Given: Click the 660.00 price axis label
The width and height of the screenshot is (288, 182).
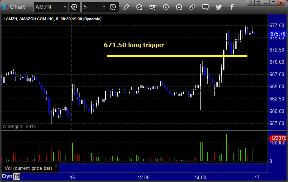Looking at the screenshot, I should pyautogui.click(x=277, y=111).
